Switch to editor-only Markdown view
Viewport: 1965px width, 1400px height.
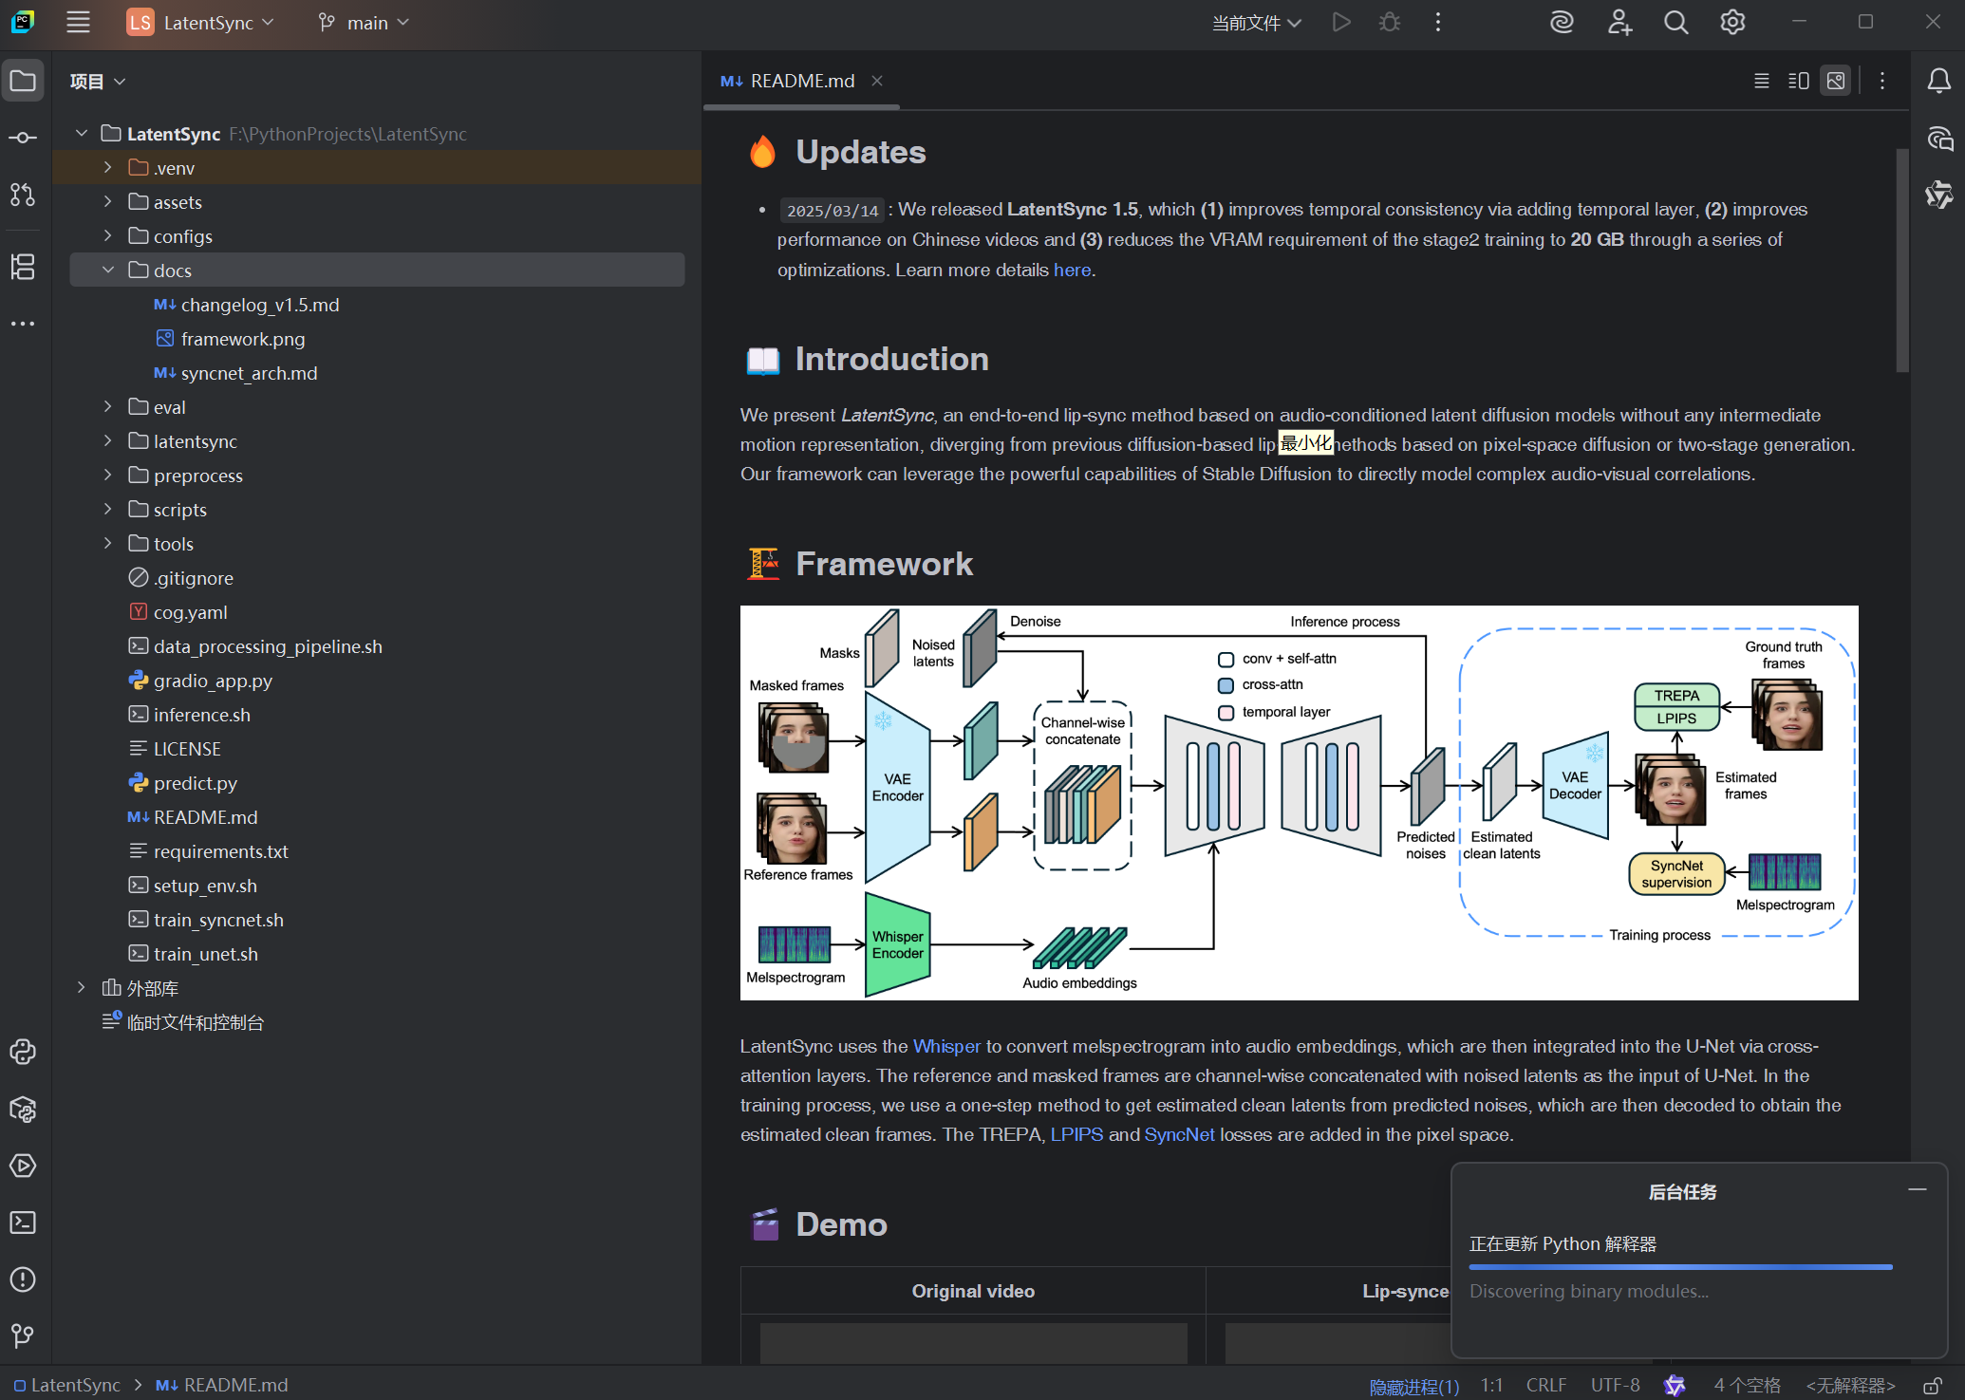1761,82
